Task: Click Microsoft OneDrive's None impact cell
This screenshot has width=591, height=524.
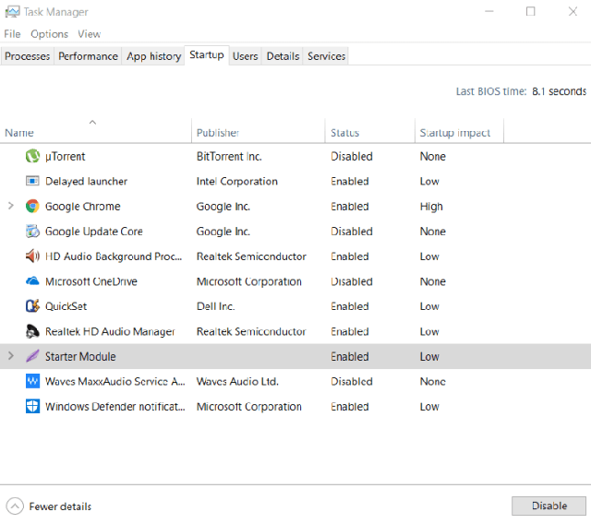Action: click(x=433, y=281)
